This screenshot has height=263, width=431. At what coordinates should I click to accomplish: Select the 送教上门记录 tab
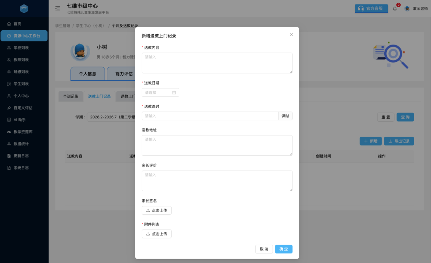[99, 96]
